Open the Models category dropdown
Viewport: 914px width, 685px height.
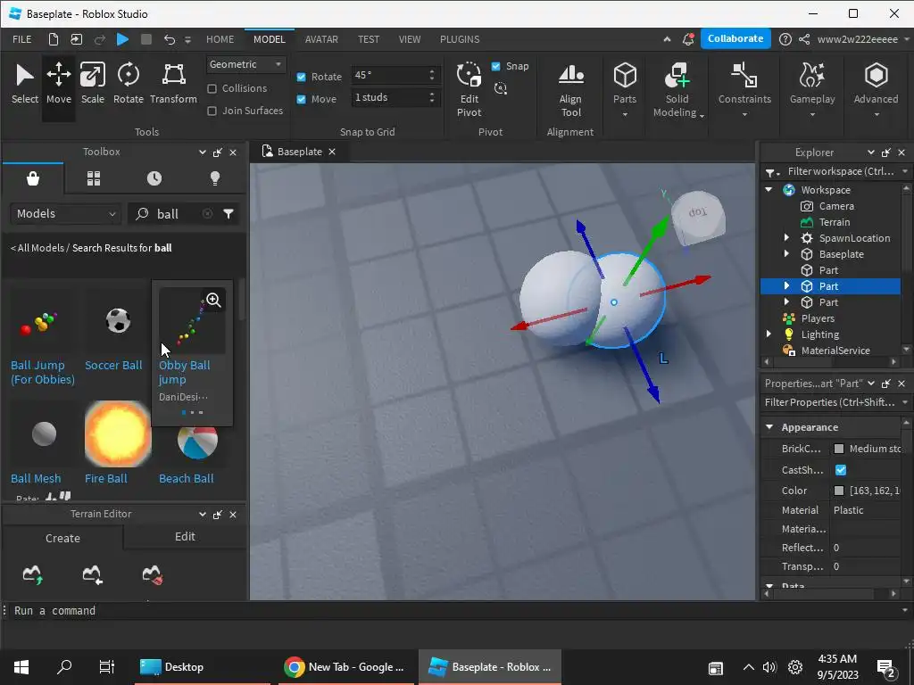click(66, 214)
